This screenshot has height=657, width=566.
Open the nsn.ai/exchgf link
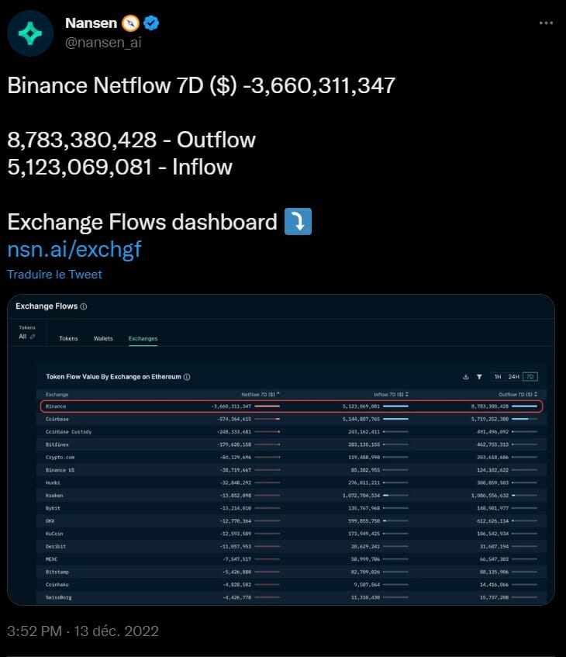coord(74,250)
